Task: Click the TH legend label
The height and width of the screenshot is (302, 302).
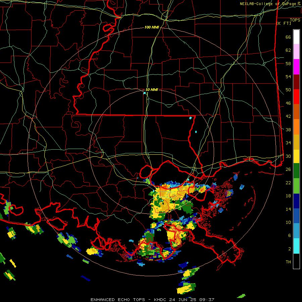Action: pos(288,262)
